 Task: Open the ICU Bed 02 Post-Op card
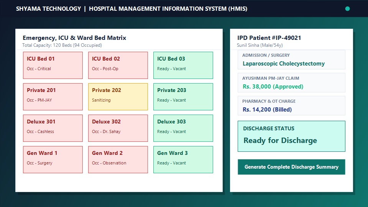pyautogui.click(x=118, y=65)
